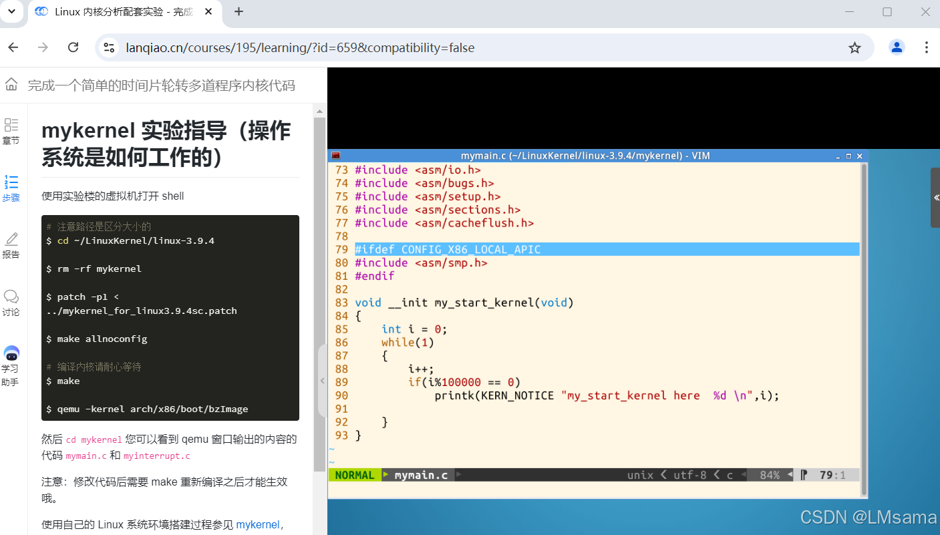Click the 'void __init my_start_kernel(void)' line

pyautogui.click(x=464, y=303)
